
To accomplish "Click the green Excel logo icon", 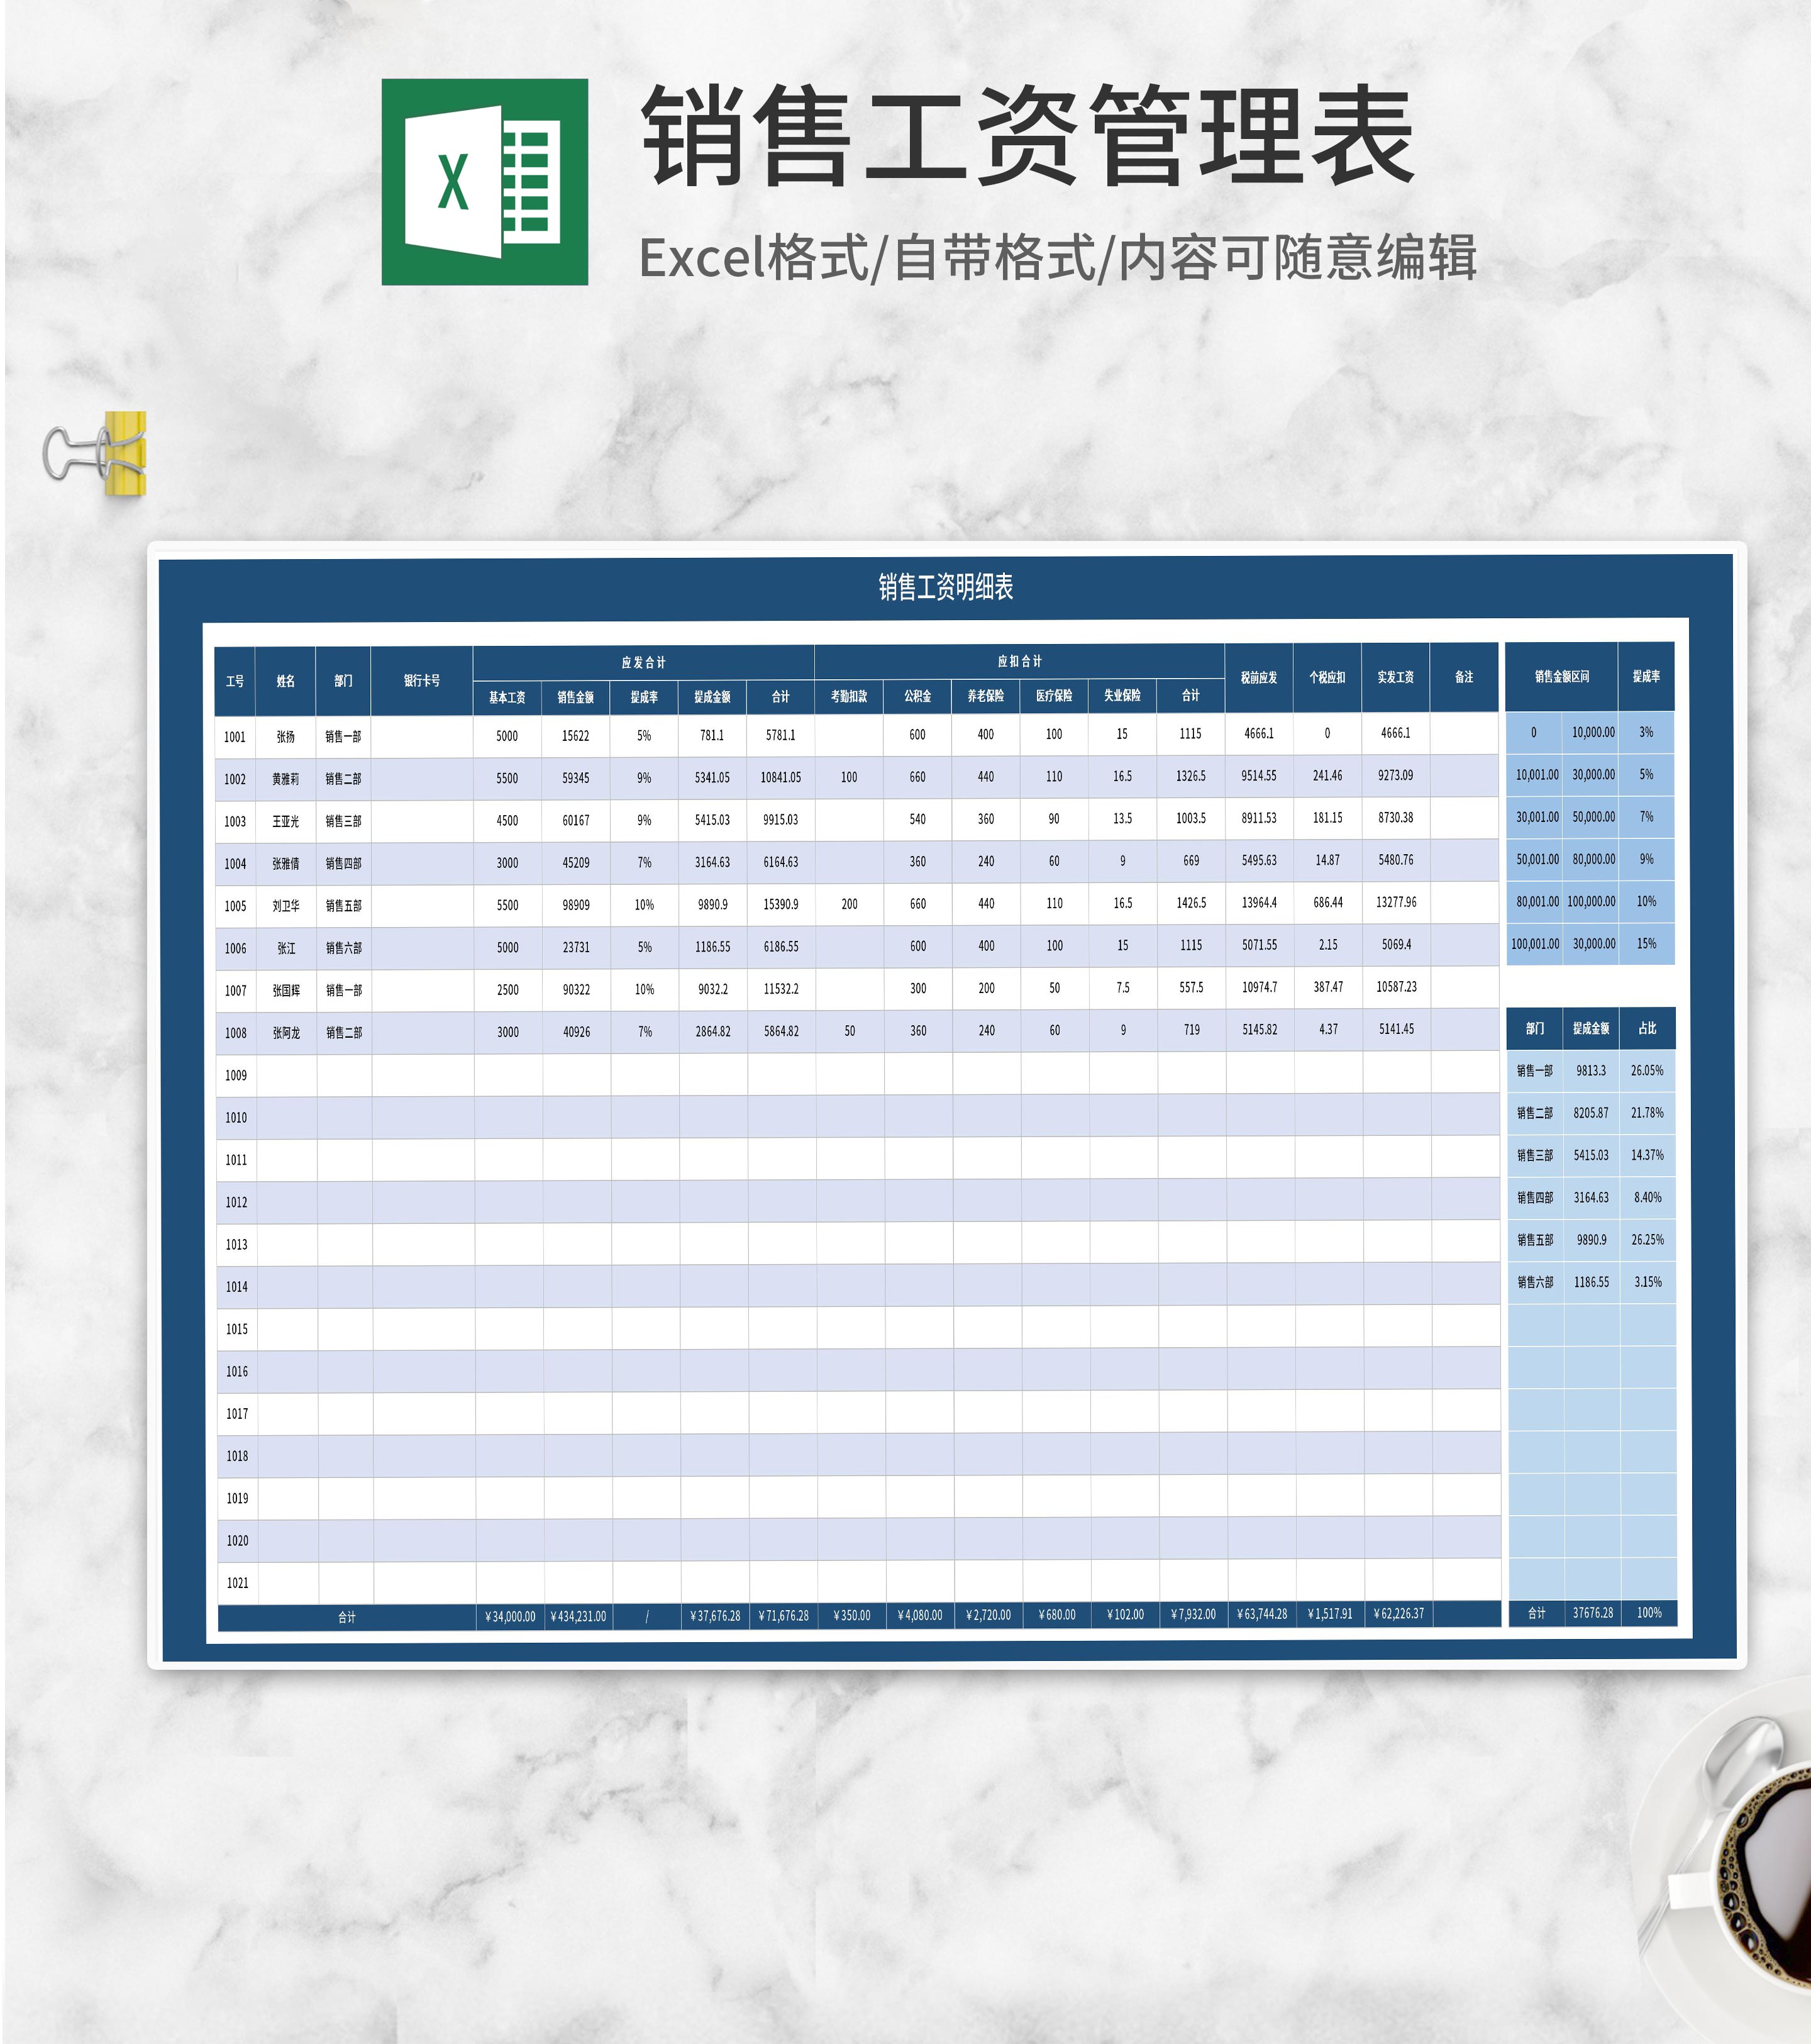I will point(484,182).
